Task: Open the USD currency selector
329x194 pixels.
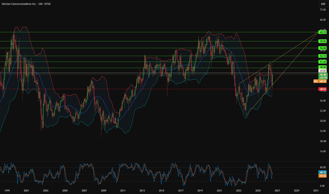Action: coord(323,4)
